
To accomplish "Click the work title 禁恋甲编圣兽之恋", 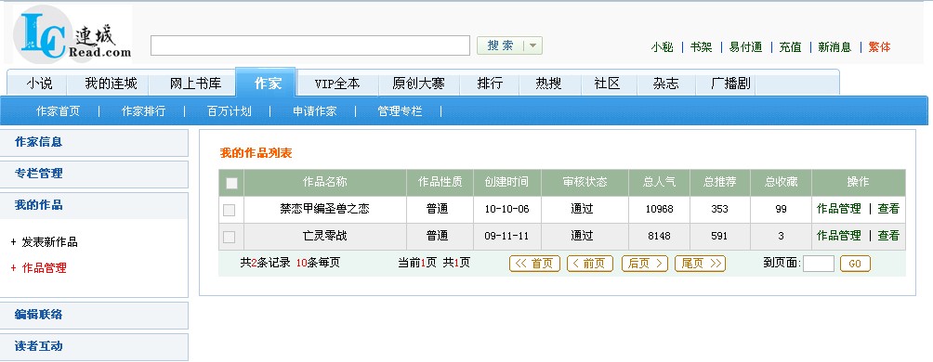I will [325, 209].
